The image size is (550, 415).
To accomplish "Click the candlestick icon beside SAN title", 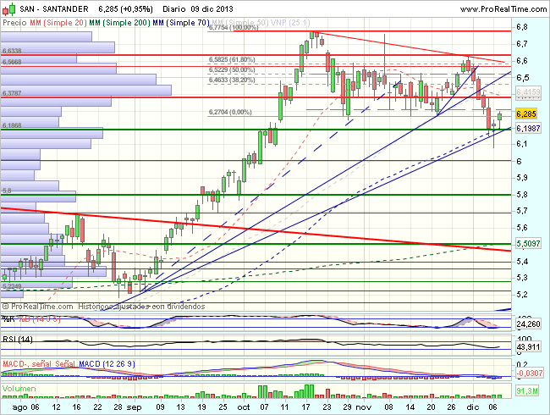I will point(8,8).
